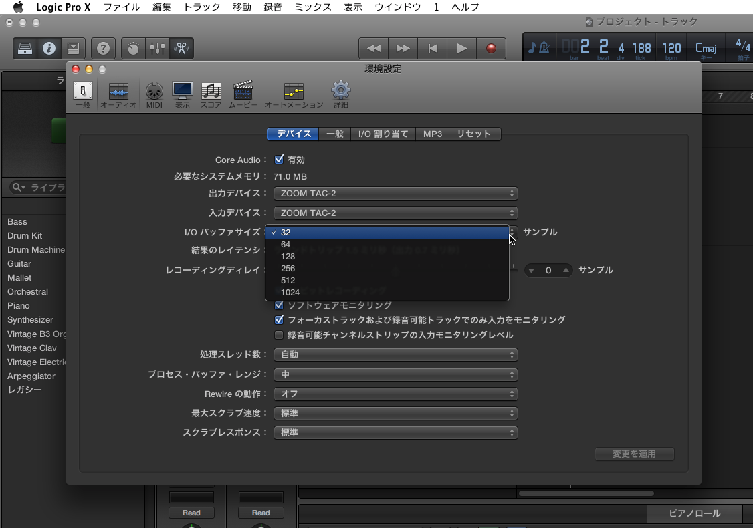Image resolution: width=753 pixels, height=528 pixels.
Task: Click the Quick Help question mark icon
Action: point(103,49)
